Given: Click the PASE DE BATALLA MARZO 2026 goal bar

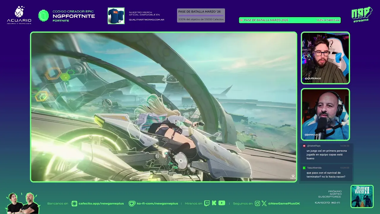Looking at the screenshot, I should click(x=290, y=20).
